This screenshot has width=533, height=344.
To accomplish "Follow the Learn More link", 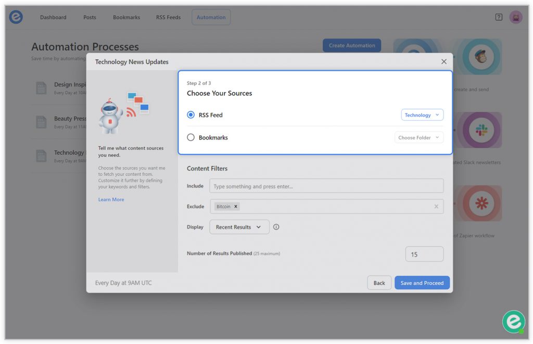I will click(111, 199).
